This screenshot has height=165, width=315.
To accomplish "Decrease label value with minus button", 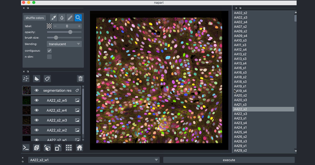I will tap(55, 26).
